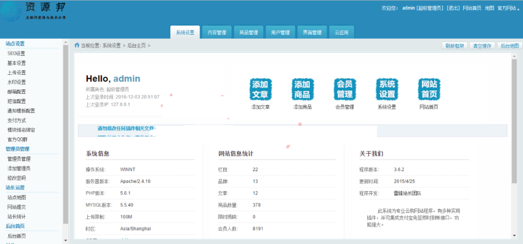Open 短信配置 in the sidebar
Viewport: 523px width, 244px height.
pos(16,101)
